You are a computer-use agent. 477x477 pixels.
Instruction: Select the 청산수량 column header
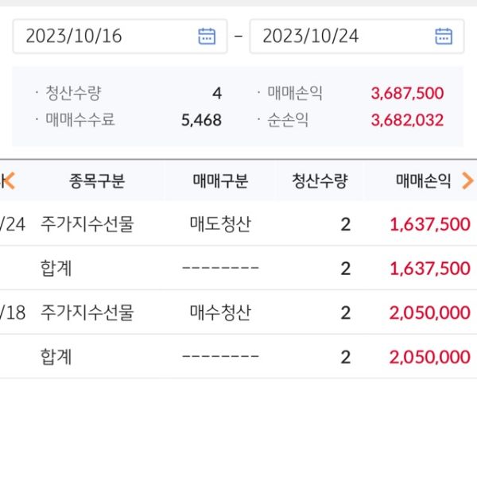point(320,181)
